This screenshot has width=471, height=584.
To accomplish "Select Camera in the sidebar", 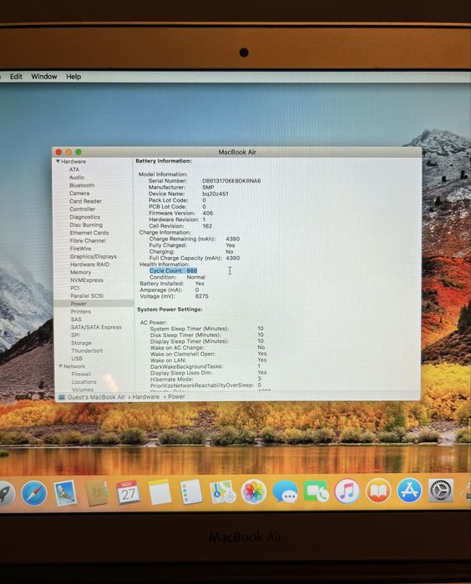I will click(x=79, y=194).
